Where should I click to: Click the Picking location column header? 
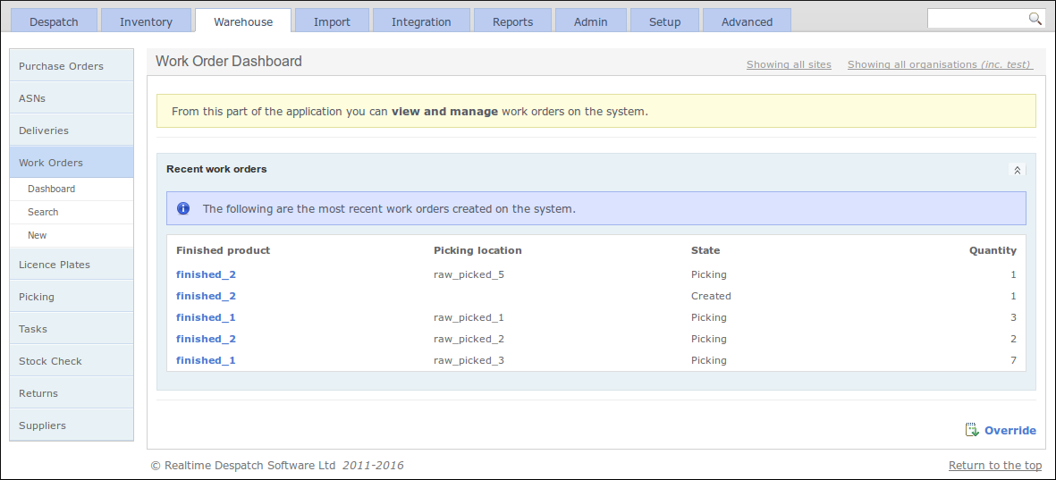pyautogui.click(x=477, y=250)
